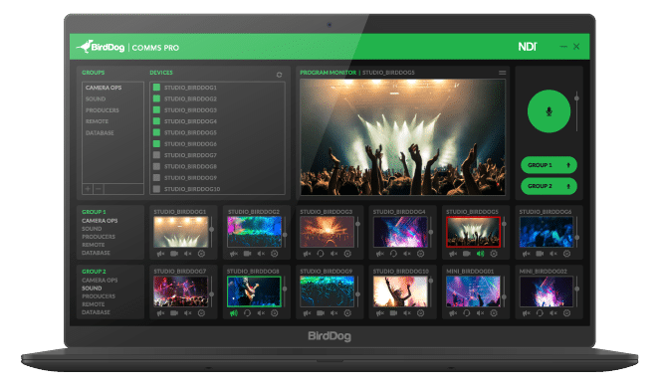Uncheck STUDIO_BIRDDOG1 in Devices list
660x386 pixels.
click(x=156, y=88)
